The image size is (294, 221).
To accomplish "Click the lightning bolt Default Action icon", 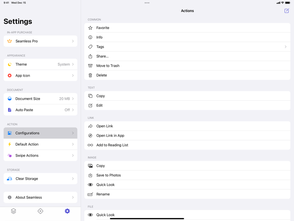I will (10, 144).
